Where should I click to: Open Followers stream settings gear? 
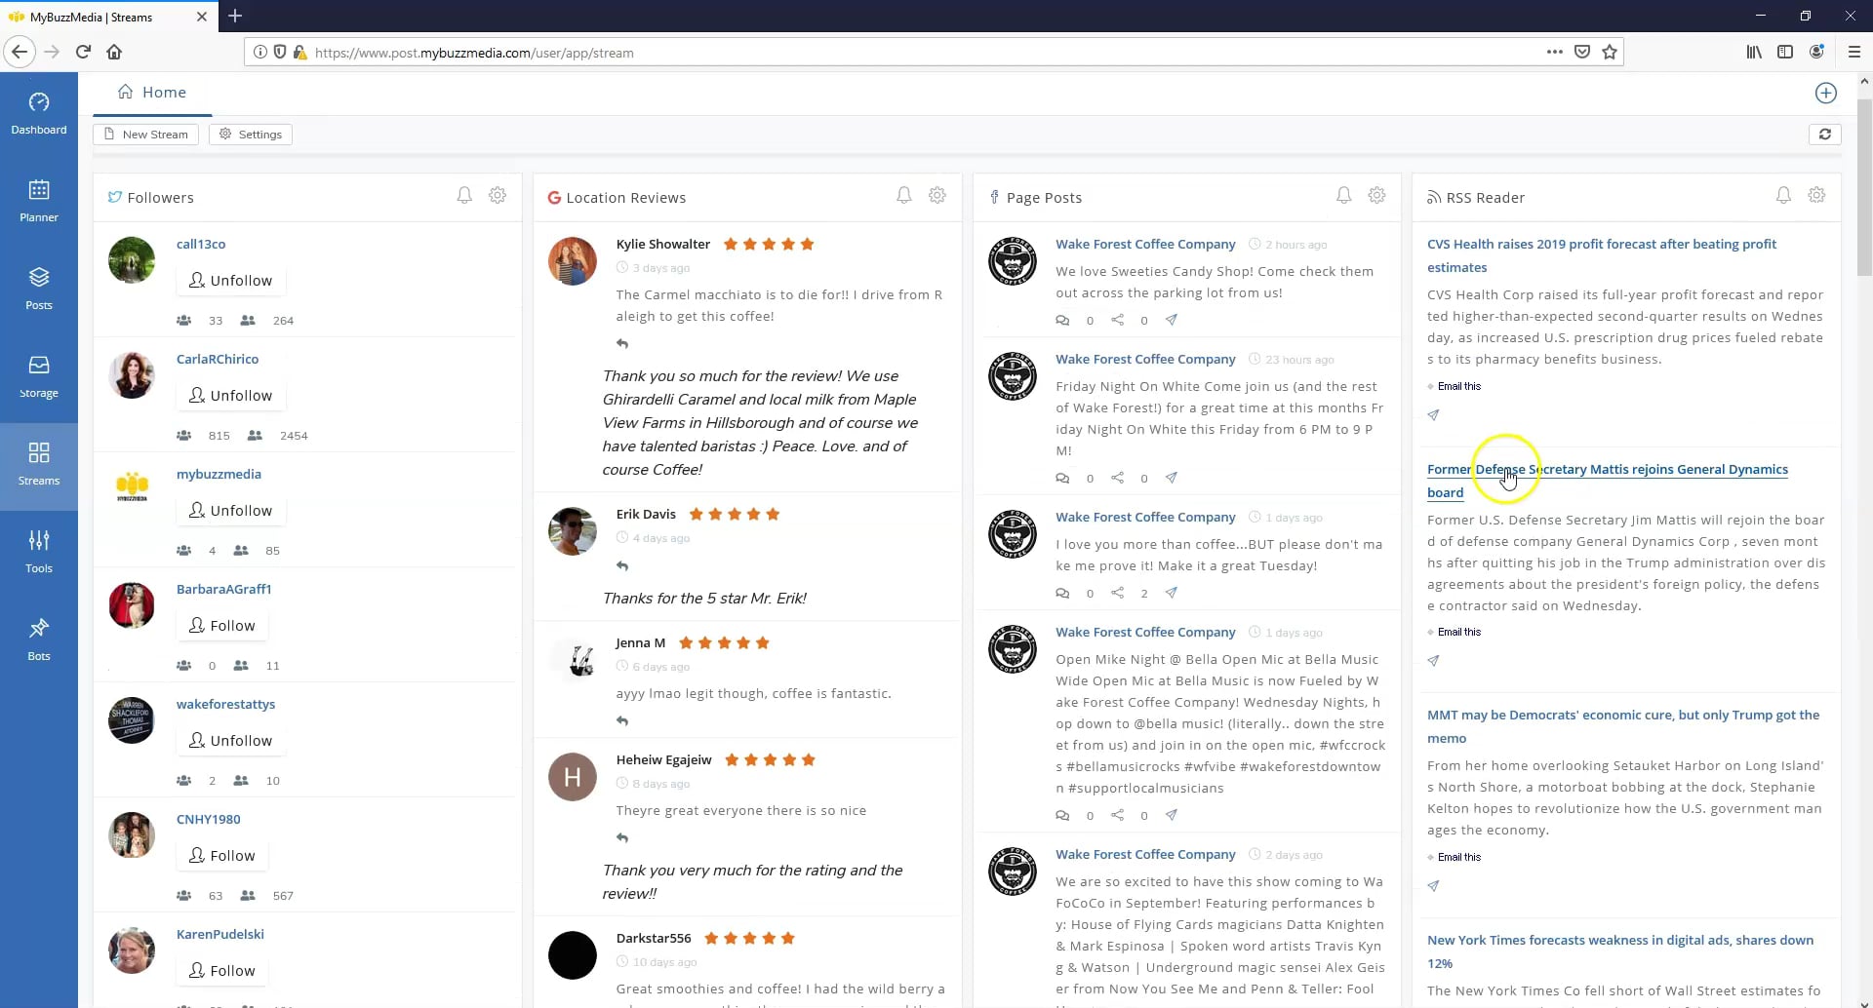coord(498,196)
